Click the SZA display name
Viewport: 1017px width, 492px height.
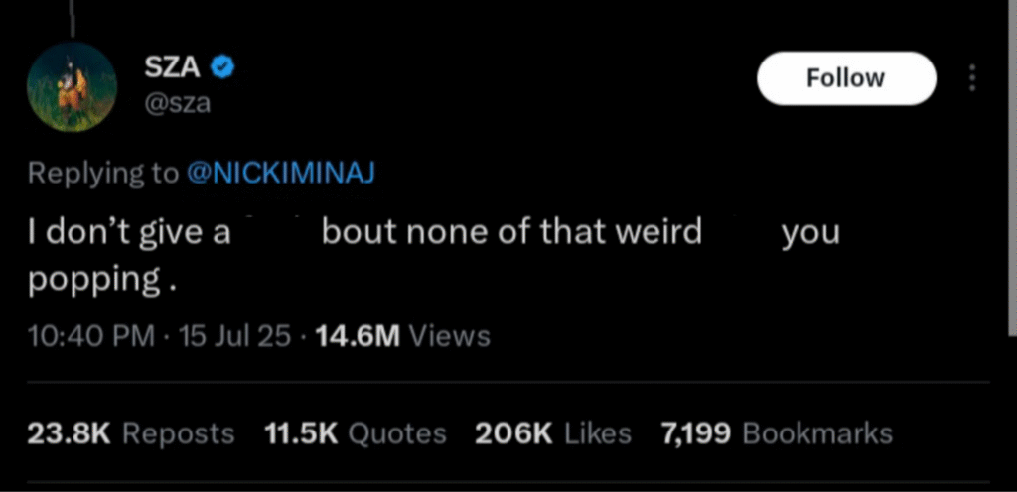[174, 68]
